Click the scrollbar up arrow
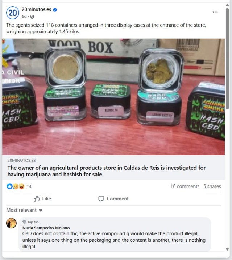The width and height of the screenshot is (232, 260). tap(227, 5)
